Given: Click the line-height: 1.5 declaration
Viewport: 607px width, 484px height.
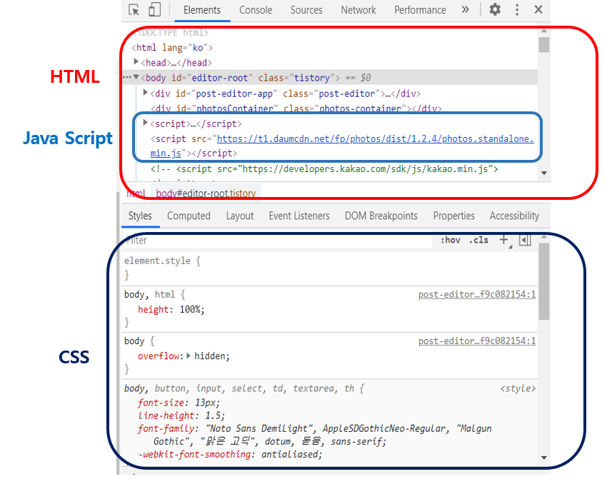Looking at the screenshot, I should (181, 415).
